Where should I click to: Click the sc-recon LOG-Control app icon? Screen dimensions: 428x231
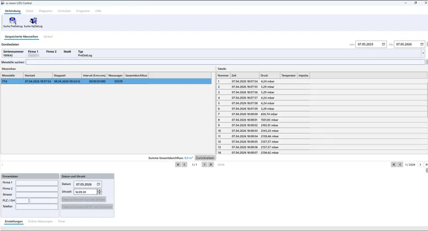point(3,3)
